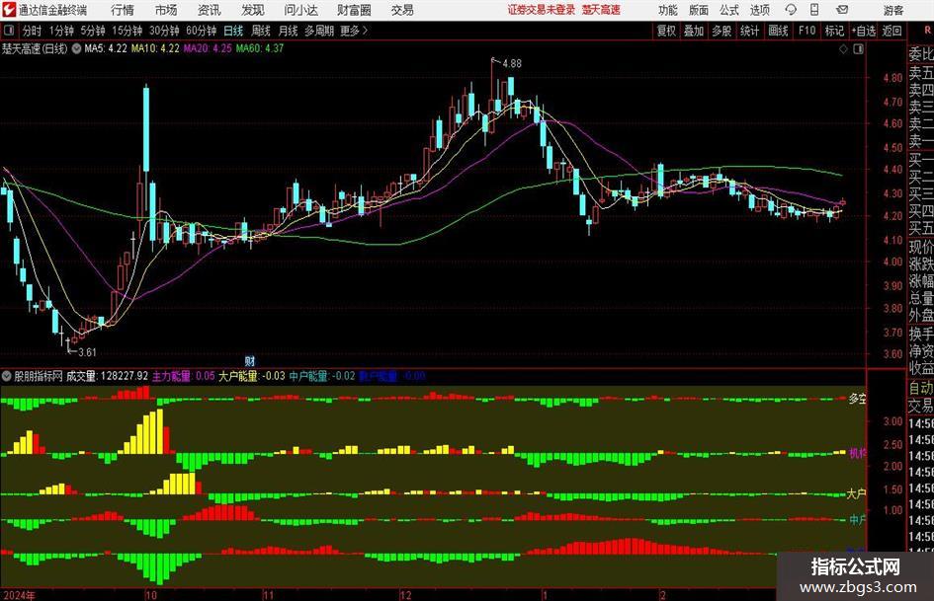Click the 复权 toolbar button
Viewport: 934px width, 601px height.
pyautogui.click(x=666, y=31)
